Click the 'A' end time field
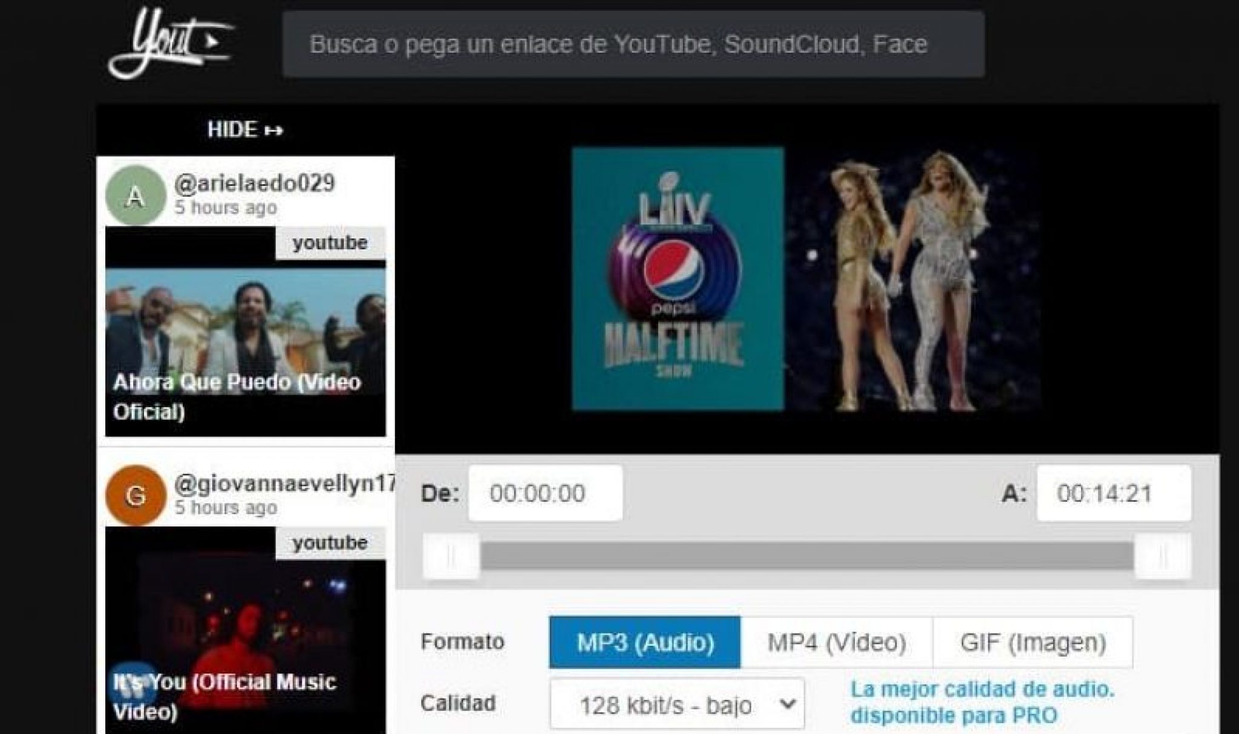 click(x=1113, y=493)
